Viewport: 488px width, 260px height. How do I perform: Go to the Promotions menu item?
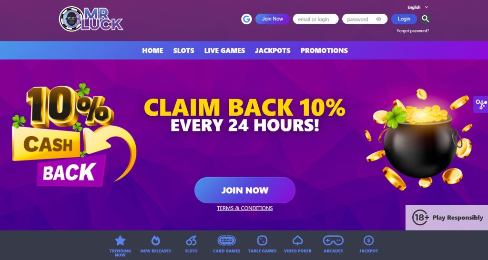(x=324, y=50)
